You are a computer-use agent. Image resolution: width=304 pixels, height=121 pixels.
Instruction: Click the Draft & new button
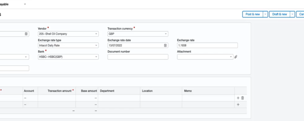coord(280,14)
